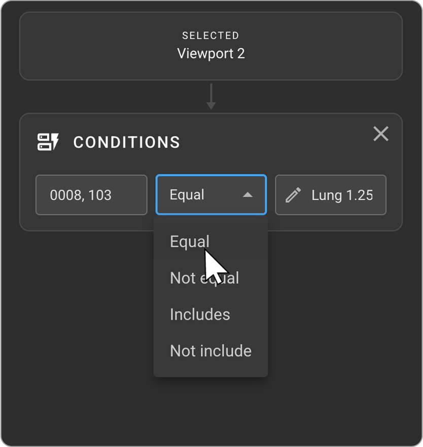Click the pencil edit icon
The image size is (423, 447).
(293, 195)
